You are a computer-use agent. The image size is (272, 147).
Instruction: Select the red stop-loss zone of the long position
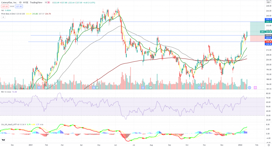click(x=257, y=39)
